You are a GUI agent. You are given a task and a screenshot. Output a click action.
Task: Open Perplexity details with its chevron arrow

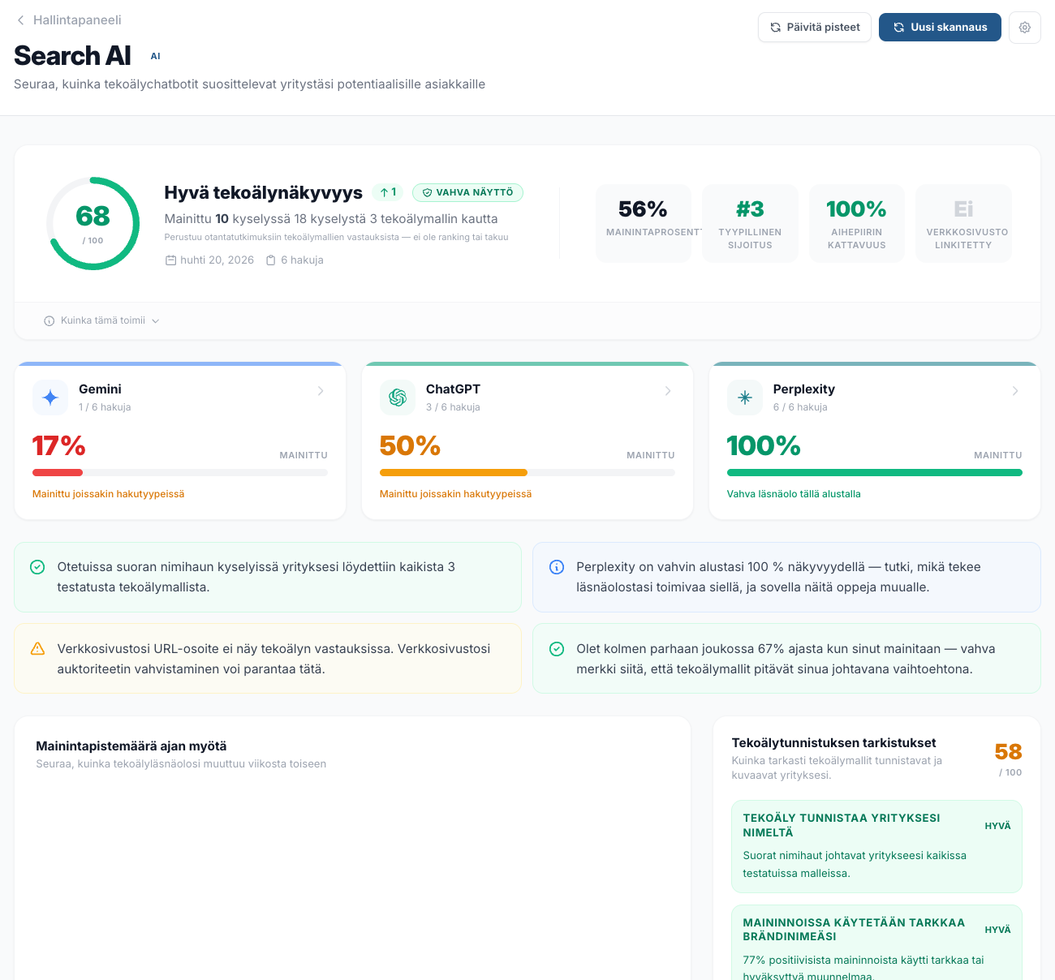(1015, 391)
